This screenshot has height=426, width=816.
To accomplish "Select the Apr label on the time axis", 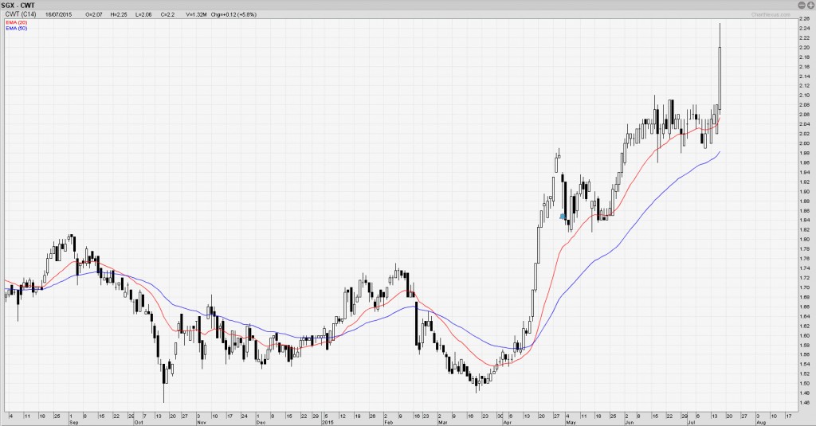I will click(x=508, y=421).
